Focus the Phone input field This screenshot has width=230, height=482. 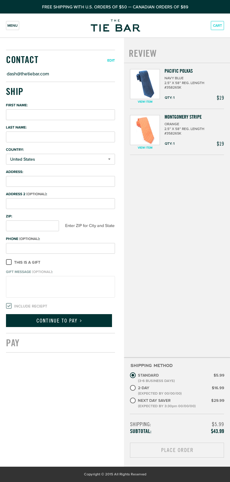pos(60,248)
